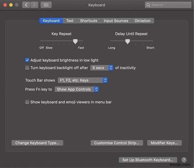Show all preferences with the grid icon

[46, 5]
